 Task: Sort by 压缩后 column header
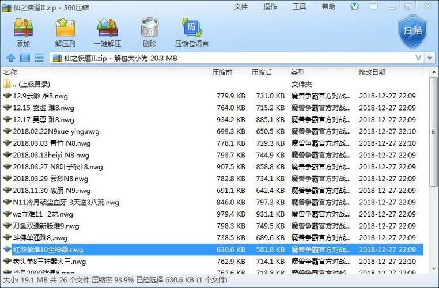coord(261,72)
